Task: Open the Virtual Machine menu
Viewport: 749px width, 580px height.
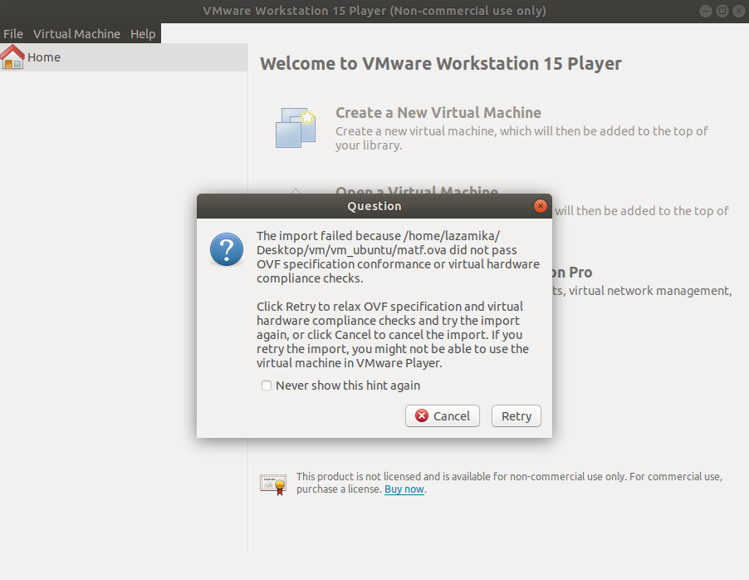Action: (x=76, y=34)
